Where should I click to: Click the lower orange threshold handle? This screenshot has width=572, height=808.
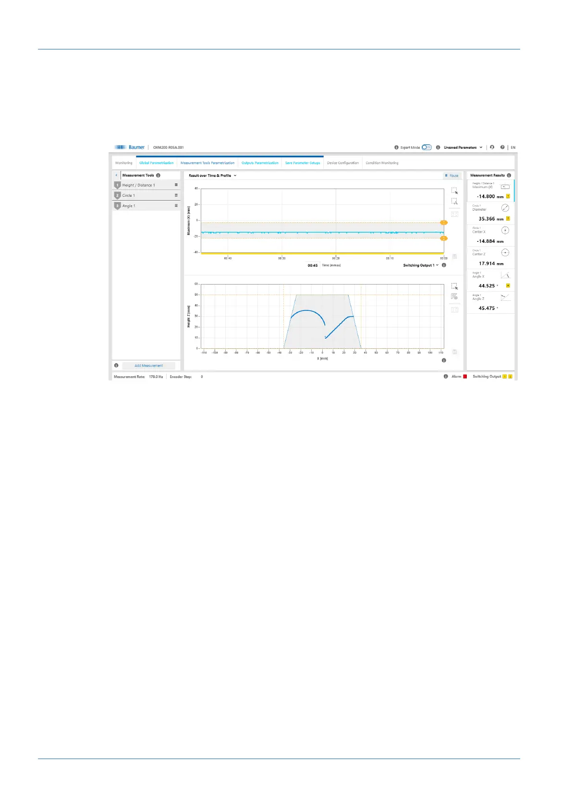444,238
